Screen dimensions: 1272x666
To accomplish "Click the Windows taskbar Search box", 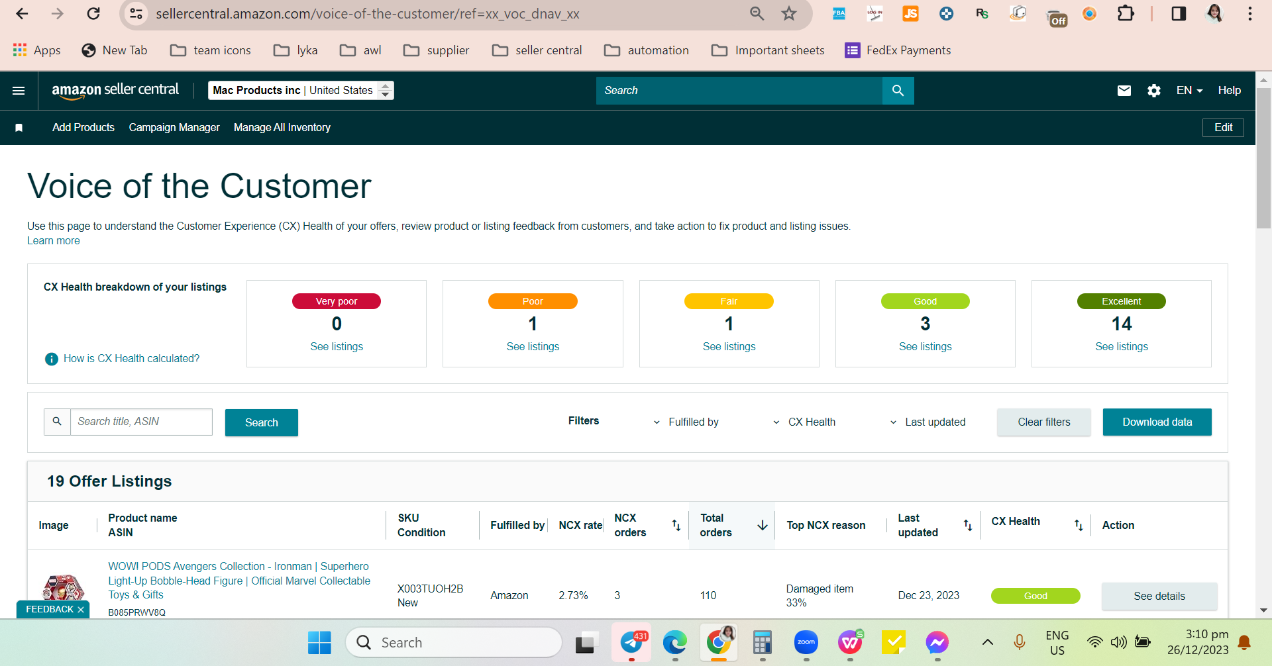I will pyautogui.click(x=454, y=642).
